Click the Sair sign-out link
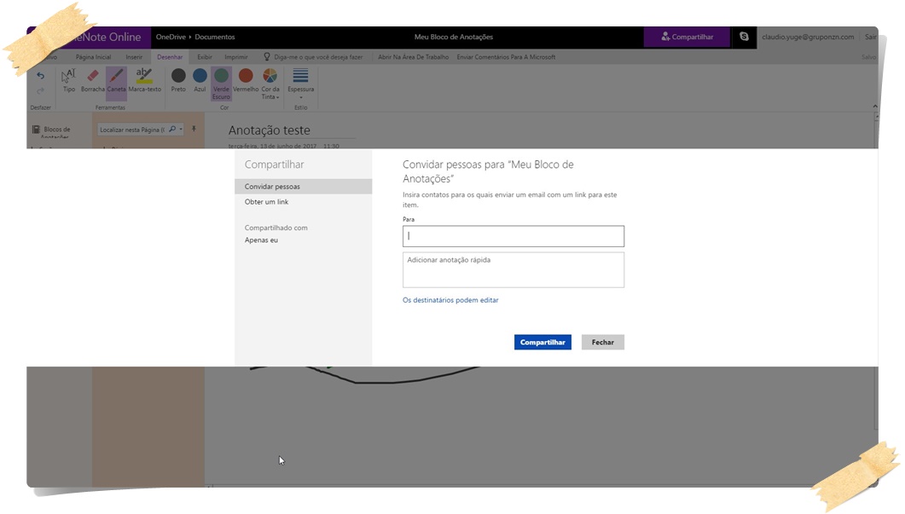Image resolution: width=905 pixels, height=514 pixels. (x=870, y=37)
